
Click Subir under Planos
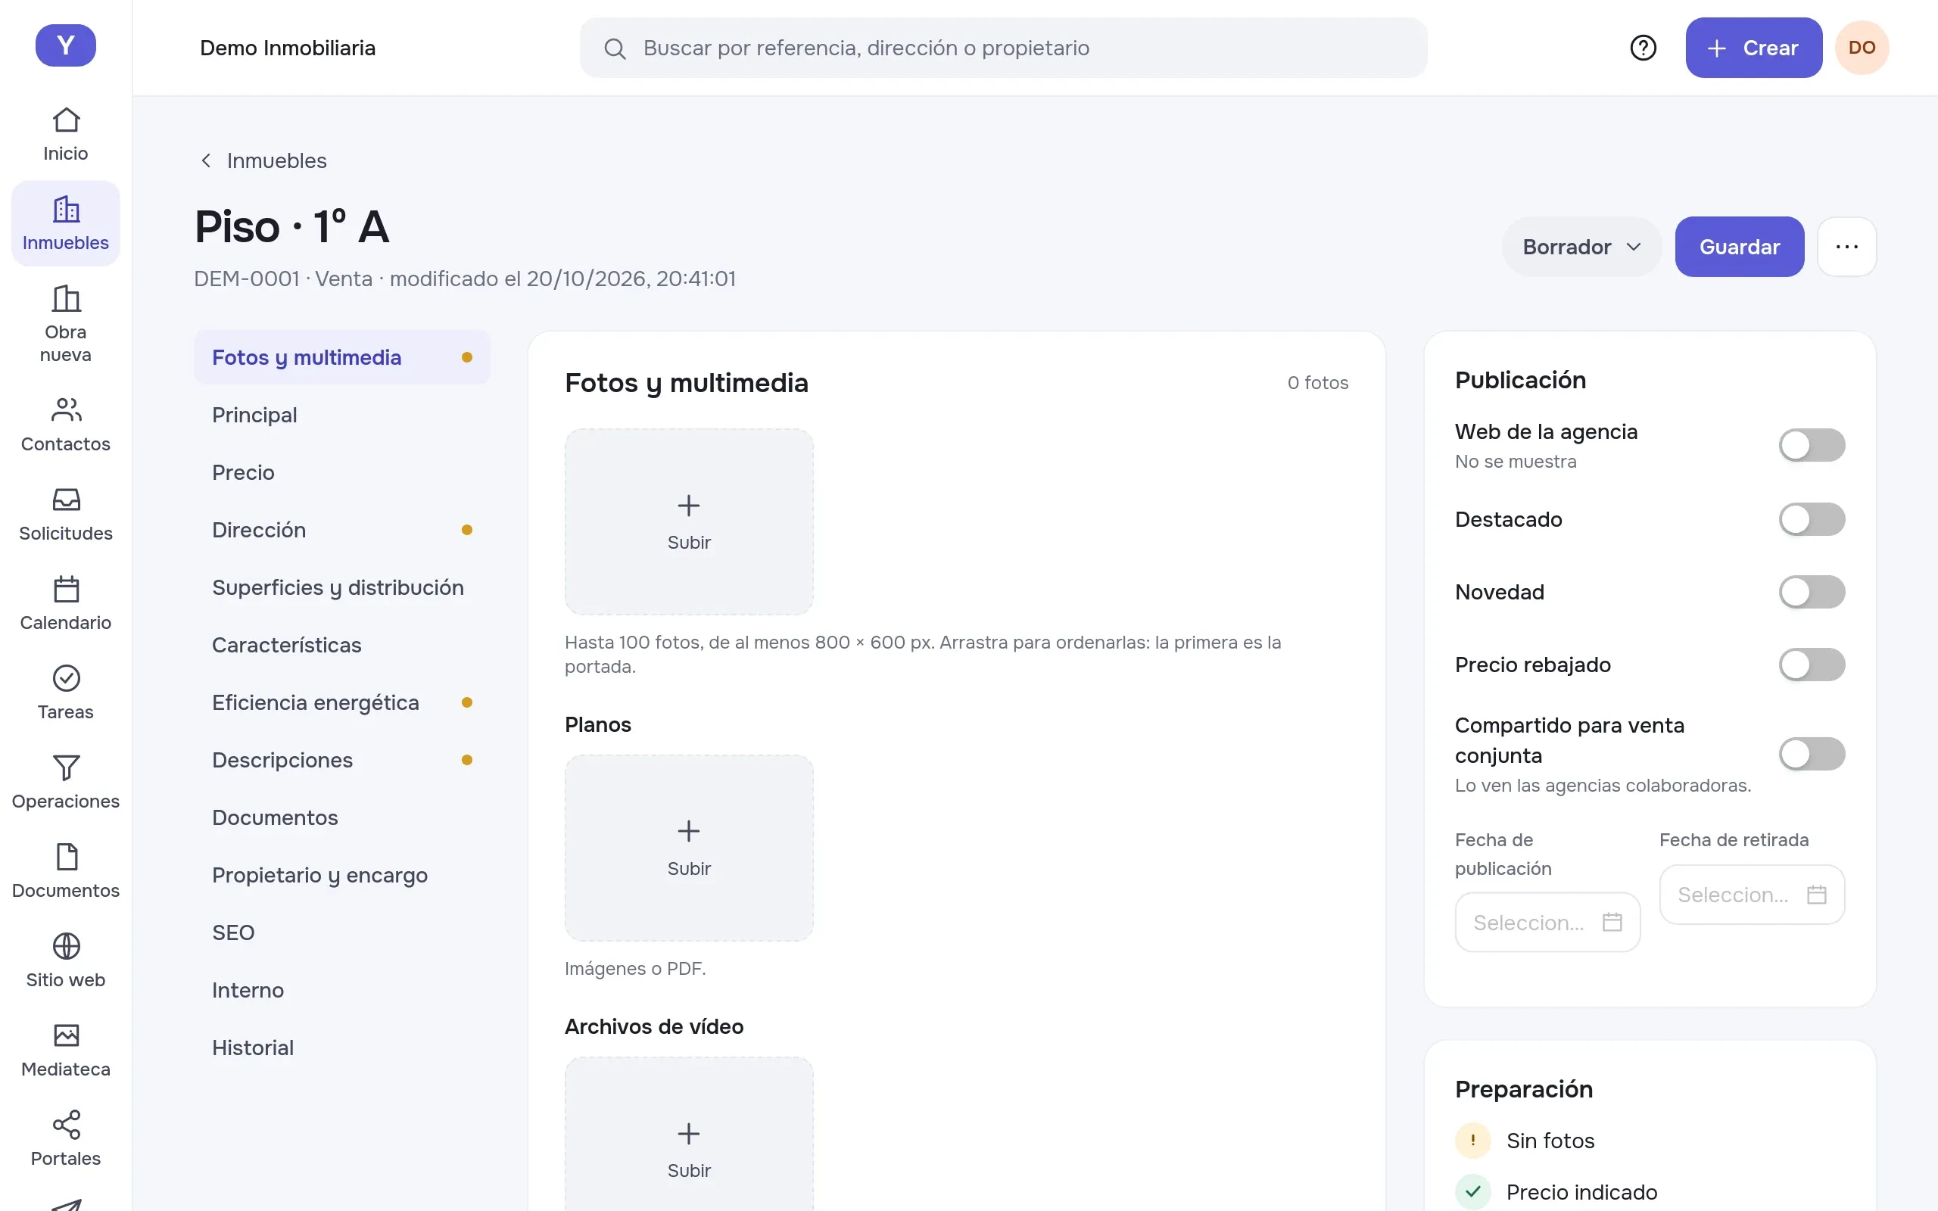tap(689, 848)
